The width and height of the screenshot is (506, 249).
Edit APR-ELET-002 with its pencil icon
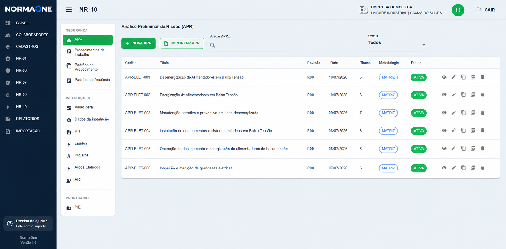click(454, 95)
